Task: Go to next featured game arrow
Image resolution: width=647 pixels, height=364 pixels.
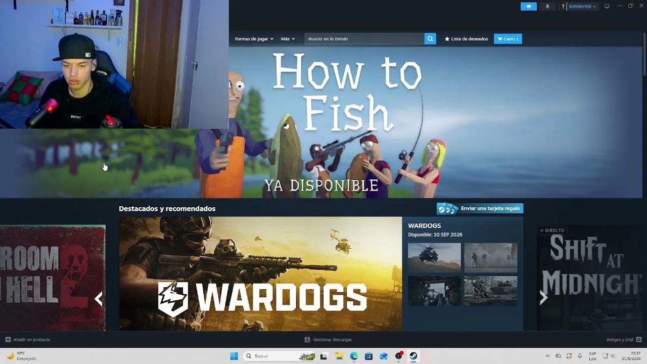Action: coord(543,297)
